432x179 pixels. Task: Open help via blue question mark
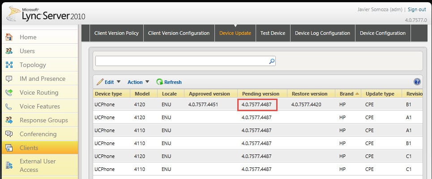(x=417, y=82)
